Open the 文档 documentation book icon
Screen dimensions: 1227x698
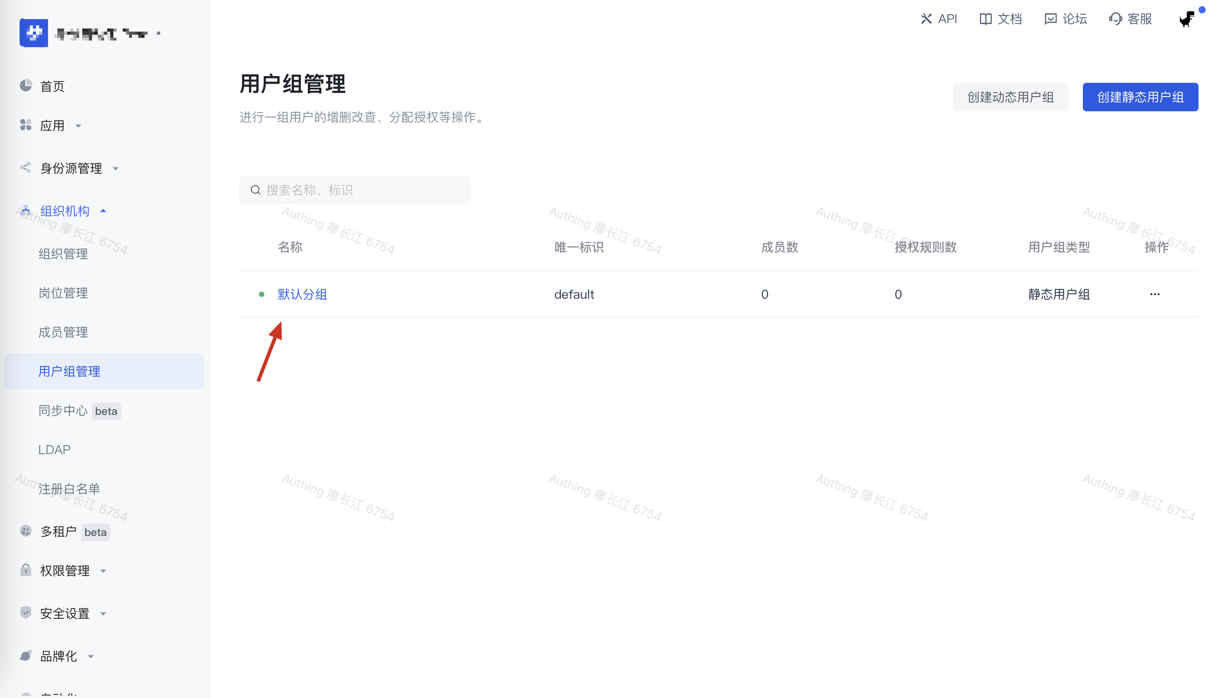[985, 19]
